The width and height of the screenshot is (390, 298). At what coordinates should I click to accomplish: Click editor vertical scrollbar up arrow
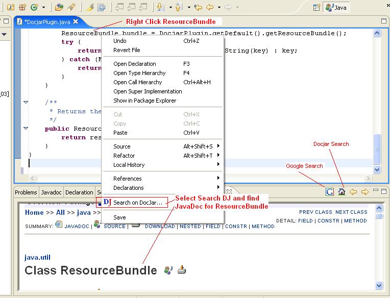click(377, 33)
